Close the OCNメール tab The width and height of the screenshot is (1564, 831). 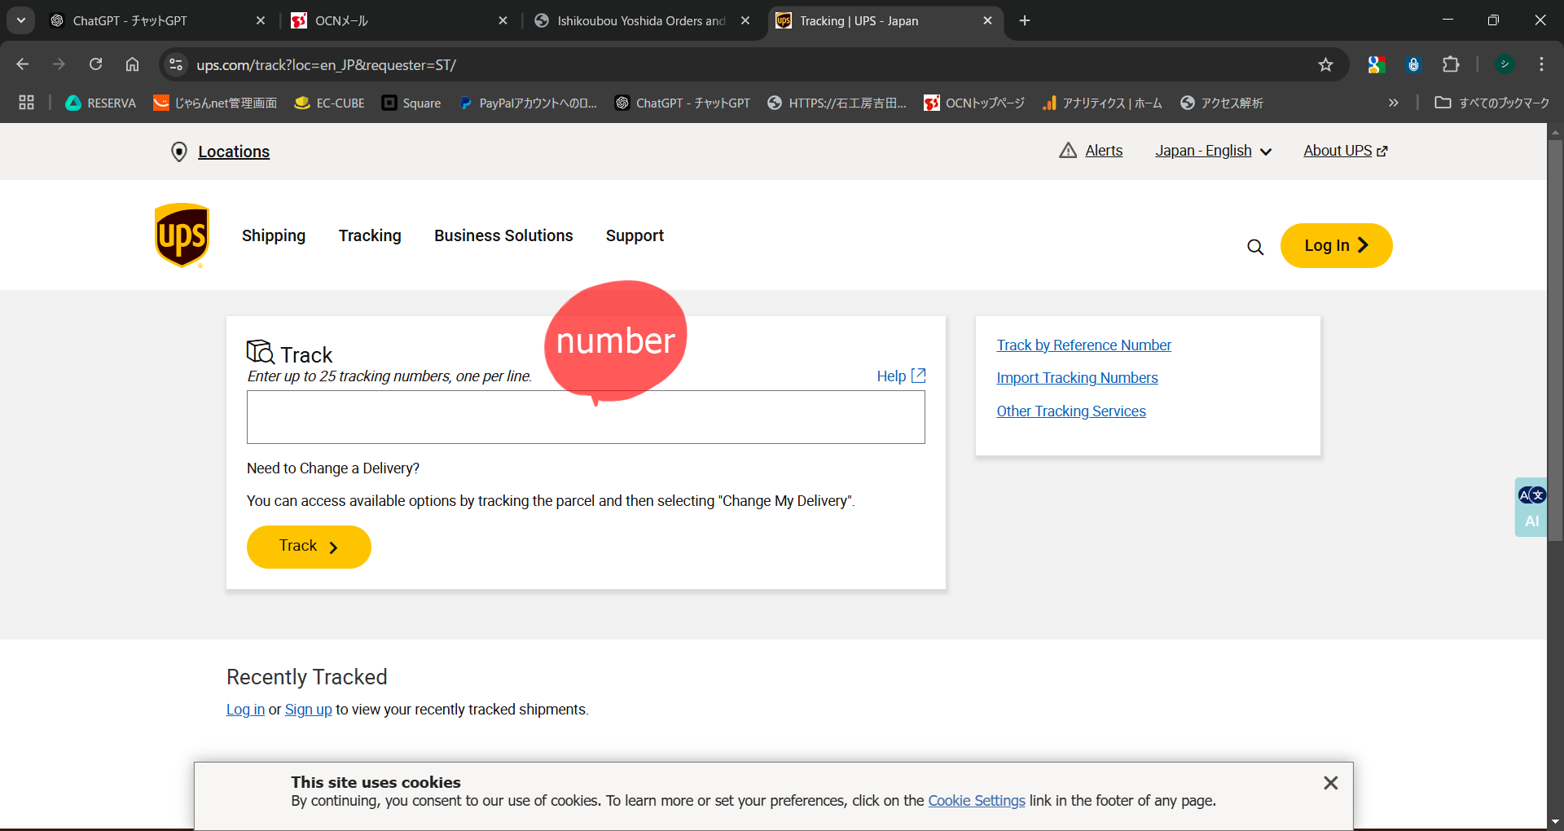(503, 20)
